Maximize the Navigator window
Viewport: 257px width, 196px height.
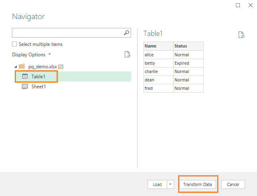tap(238, 5)
